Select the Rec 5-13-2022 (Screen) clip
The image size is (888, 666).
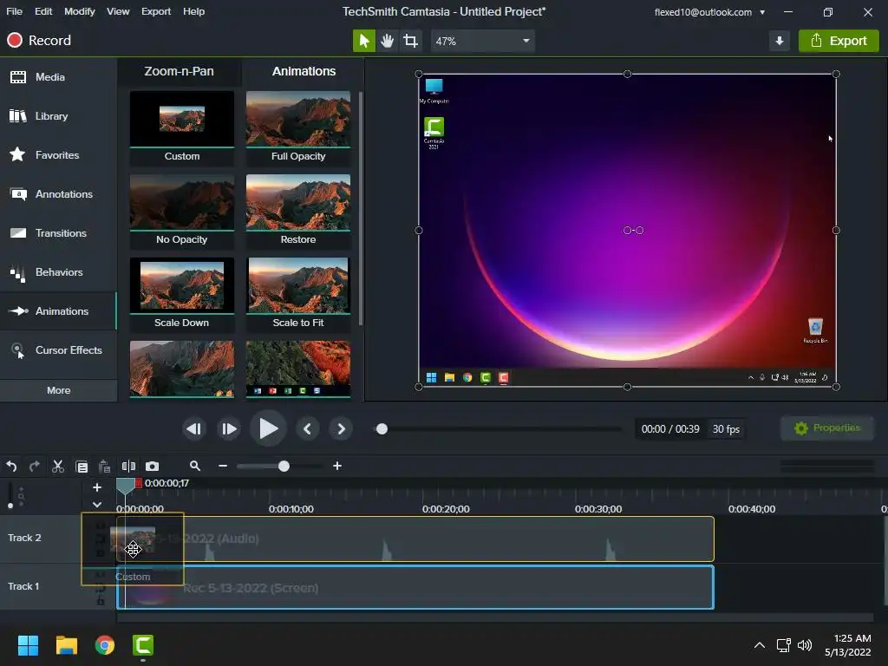[x=415, y=588]
